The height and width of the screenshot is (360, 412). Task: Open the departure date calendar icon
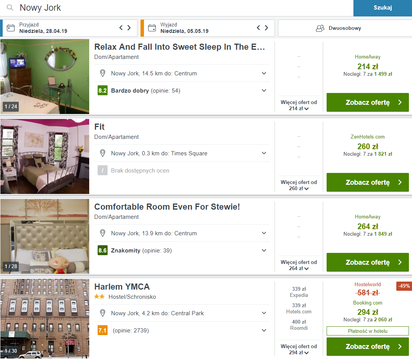(152, 28)
